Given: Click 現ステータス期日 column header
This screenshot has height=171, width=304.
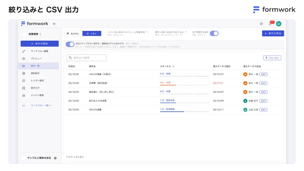Looking at the screenshot, I should (222, 66).
